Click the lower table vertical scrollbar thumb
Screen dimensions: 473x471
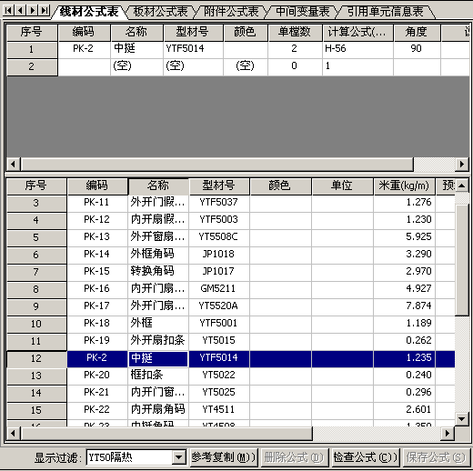point(462,260)
